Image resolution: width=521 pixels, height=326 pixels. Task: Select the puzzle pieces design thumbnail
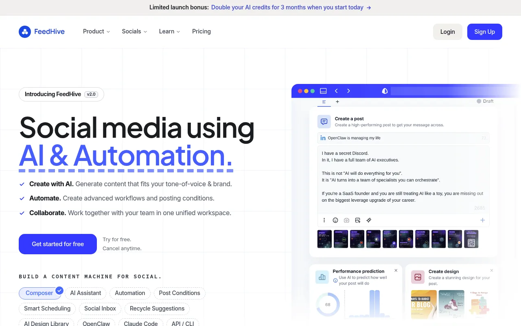(479, 304)
